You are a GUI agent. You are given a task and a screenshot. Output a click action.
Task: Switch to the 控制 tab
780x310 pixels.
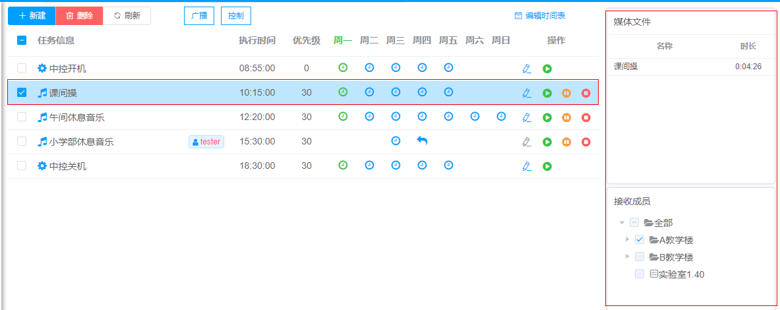point(235,16)
